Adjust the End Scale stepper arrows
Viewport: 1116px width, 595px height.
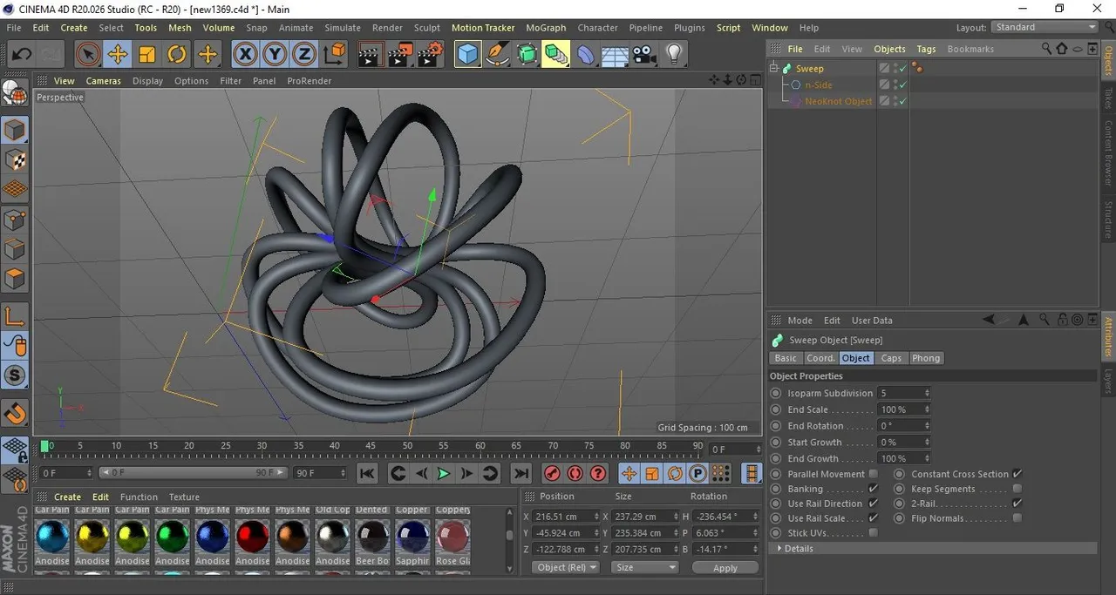pos(927,409)
